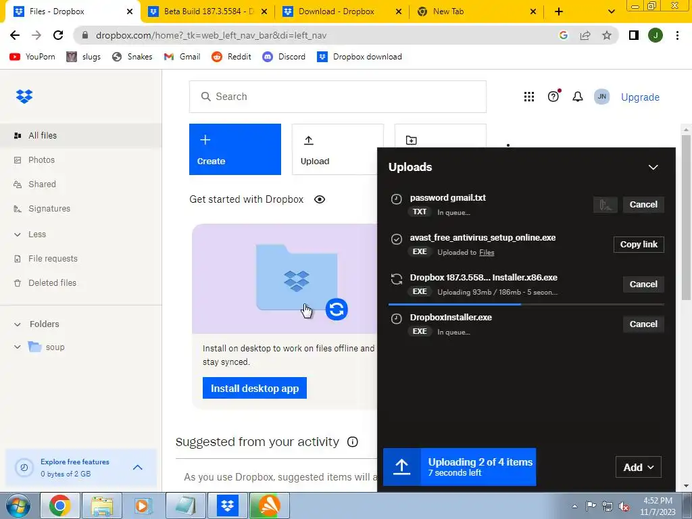Click the upload progress bar for Dropbox installer
Image resolution: width=692 pixels, height=519 pixels.
(526, 304)
